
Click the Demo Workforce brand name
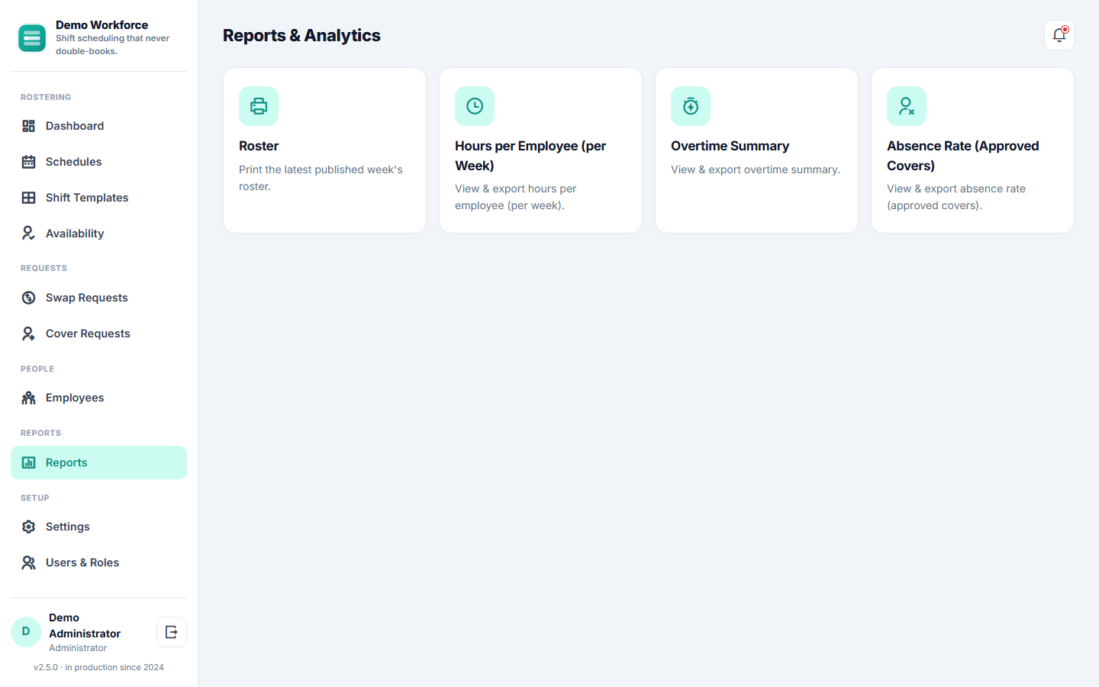click(102, 25)
